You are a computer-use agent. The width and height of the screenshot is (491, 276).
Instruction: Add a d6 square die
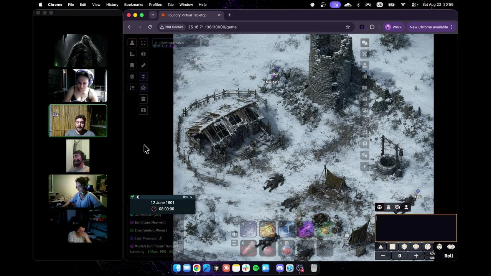click(x=392, y=247)
